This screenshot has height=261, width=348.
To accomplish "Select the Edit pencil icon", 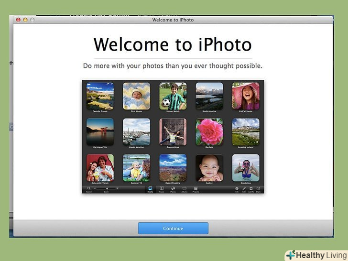I will (244, 189).
